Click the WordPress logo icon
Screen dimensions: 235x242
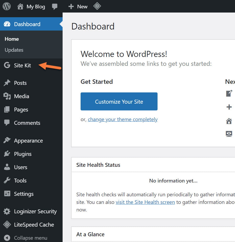point(7,6)
